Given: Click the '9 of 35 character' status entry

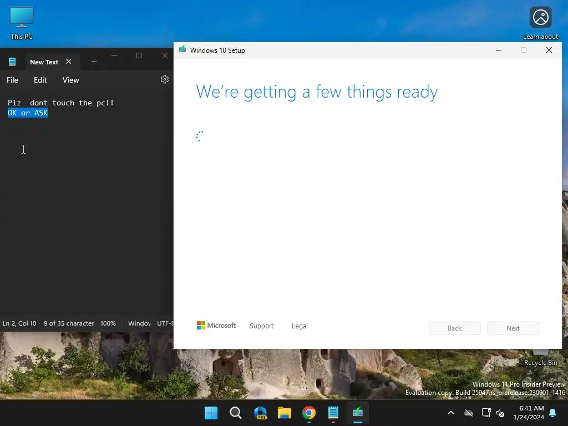Looking at the screenshot, I should [69, 323].
